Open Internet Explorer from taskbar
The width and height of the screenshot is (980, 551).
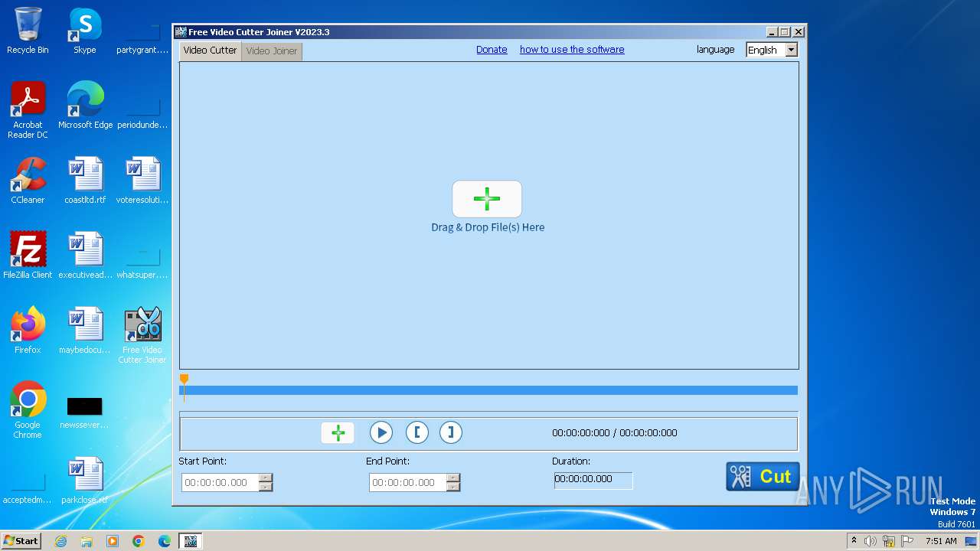tap(61, 541)
